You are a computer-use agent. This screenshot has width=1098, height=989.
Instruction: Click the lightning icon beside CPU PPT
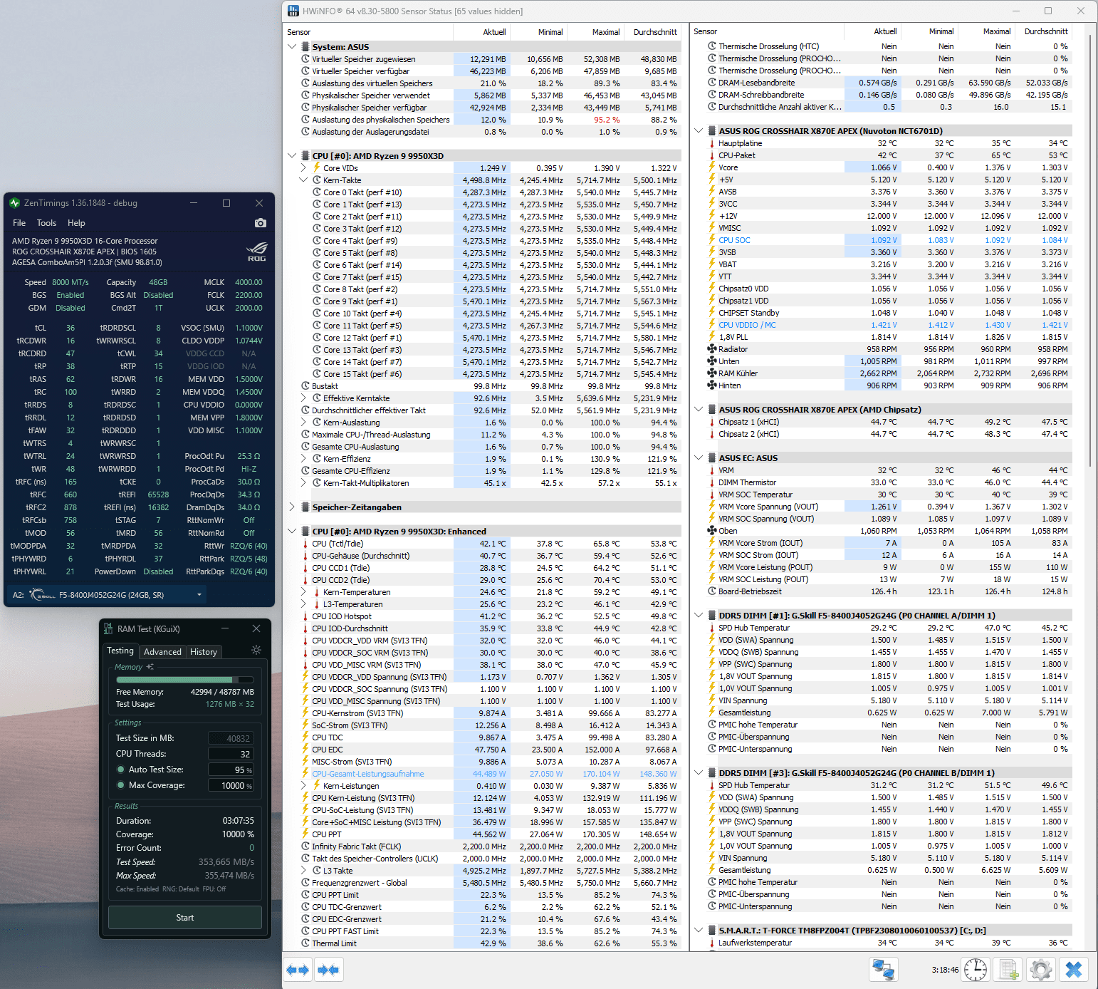click(x=305, y=834)
